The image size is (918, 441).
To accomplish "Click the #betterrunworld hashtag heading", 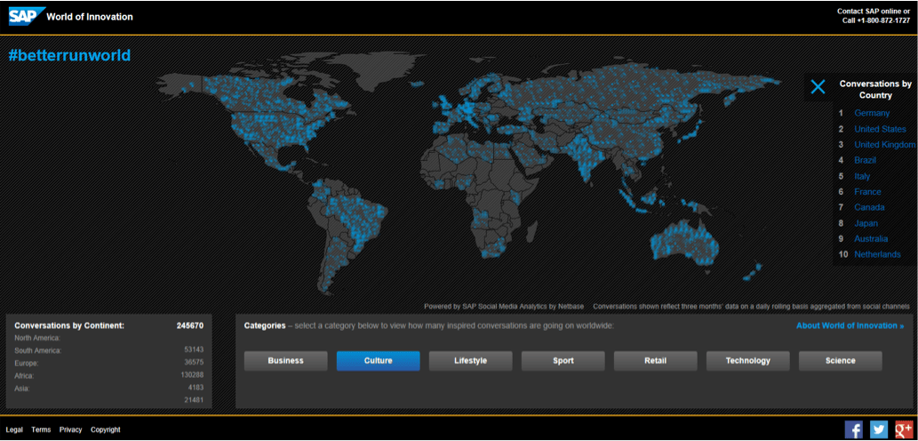I will pos(69,55).
